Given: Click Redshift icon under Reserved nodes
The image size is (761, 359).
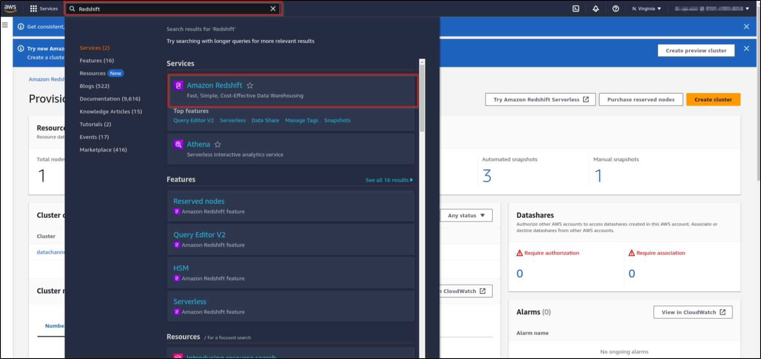Looking at the screenshot, I should click(177, 211).
